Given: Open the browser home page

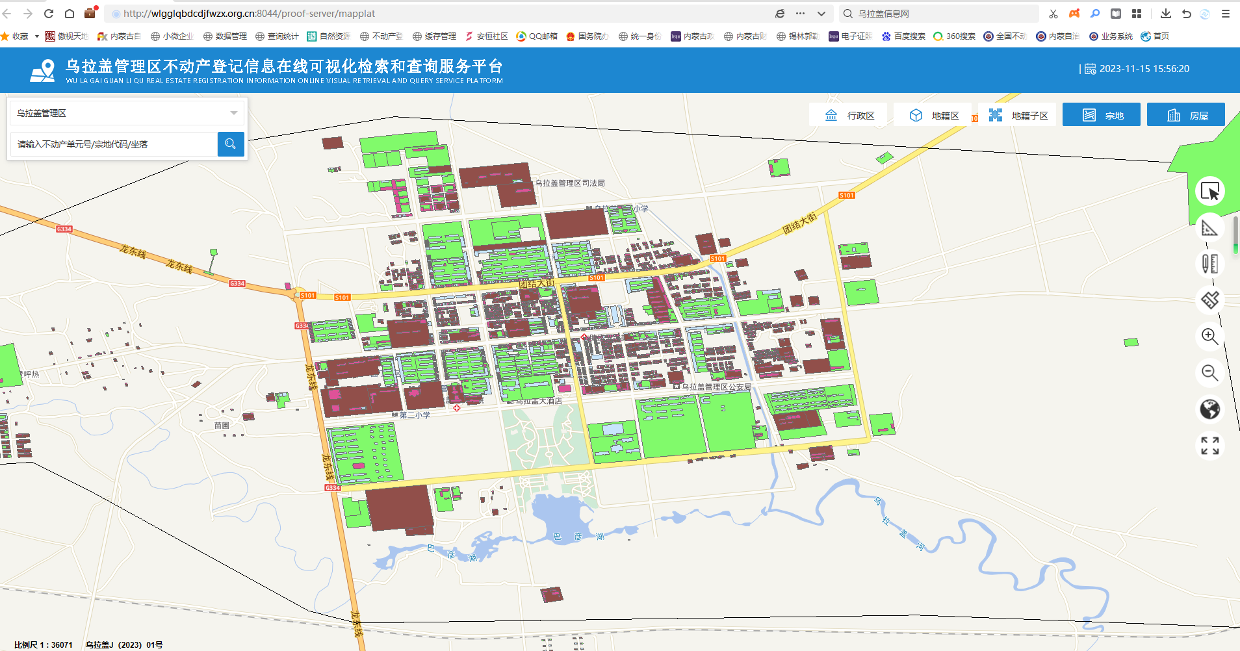Looking at the screenshot, I should [70, 14].
